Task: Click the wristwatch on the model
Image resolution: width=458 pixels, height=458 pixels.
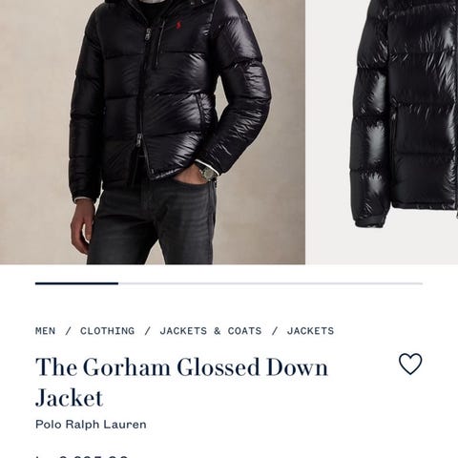Action: coord(207,174)
